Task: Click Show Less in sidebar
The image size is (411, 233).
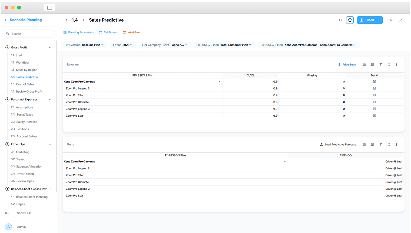Action: tap(24, 213)
